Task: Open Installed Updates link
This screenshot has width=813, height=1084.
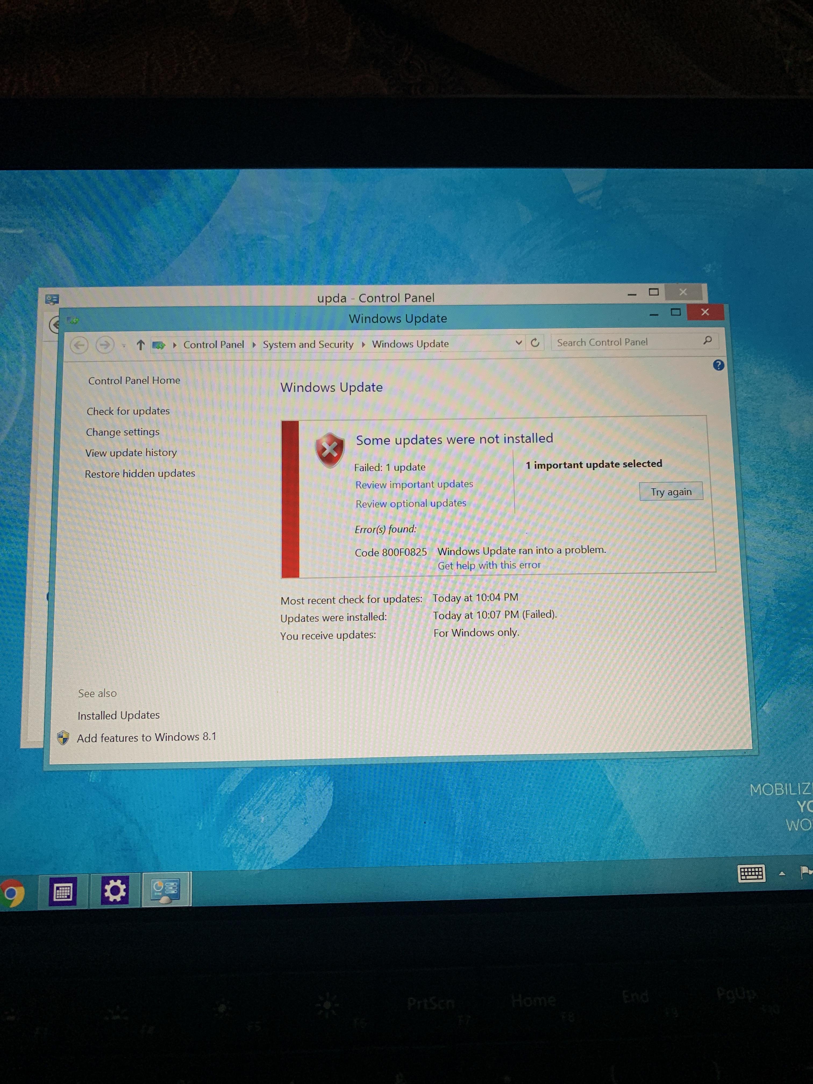Action: [x=119, y=715]
